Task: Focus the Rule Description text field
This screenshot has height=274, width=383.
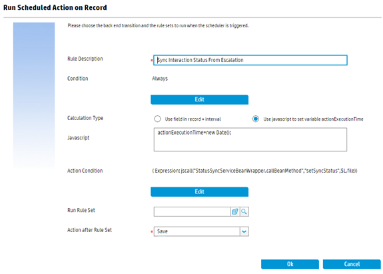Action: 250,60
